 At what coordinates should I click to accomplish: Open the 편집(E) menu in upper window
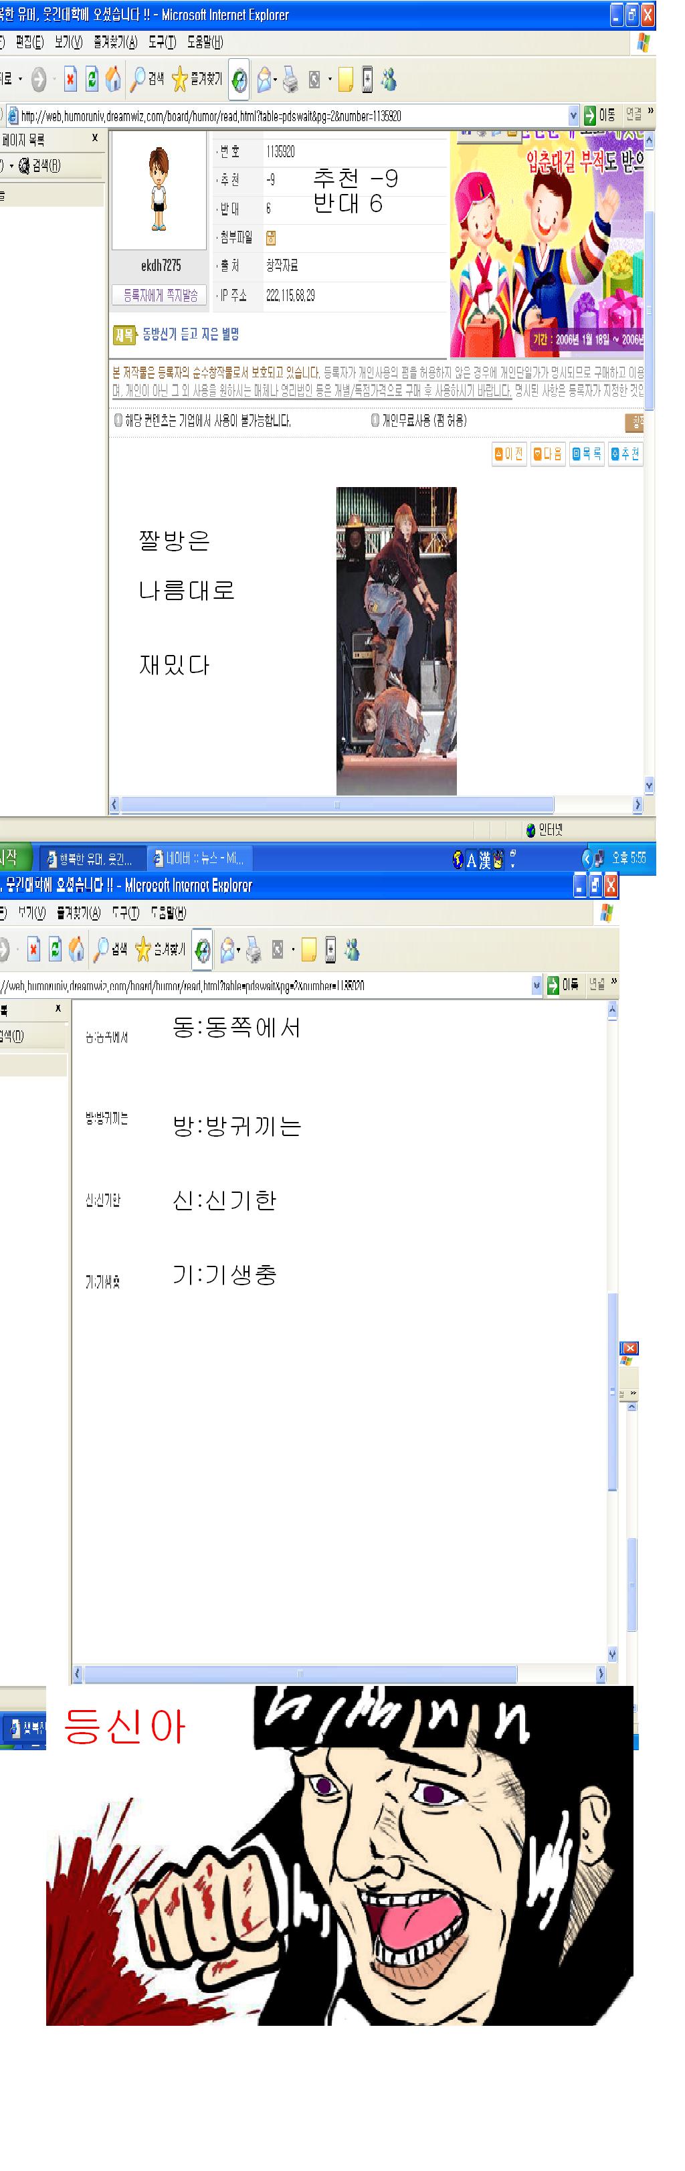coord(29,41)
